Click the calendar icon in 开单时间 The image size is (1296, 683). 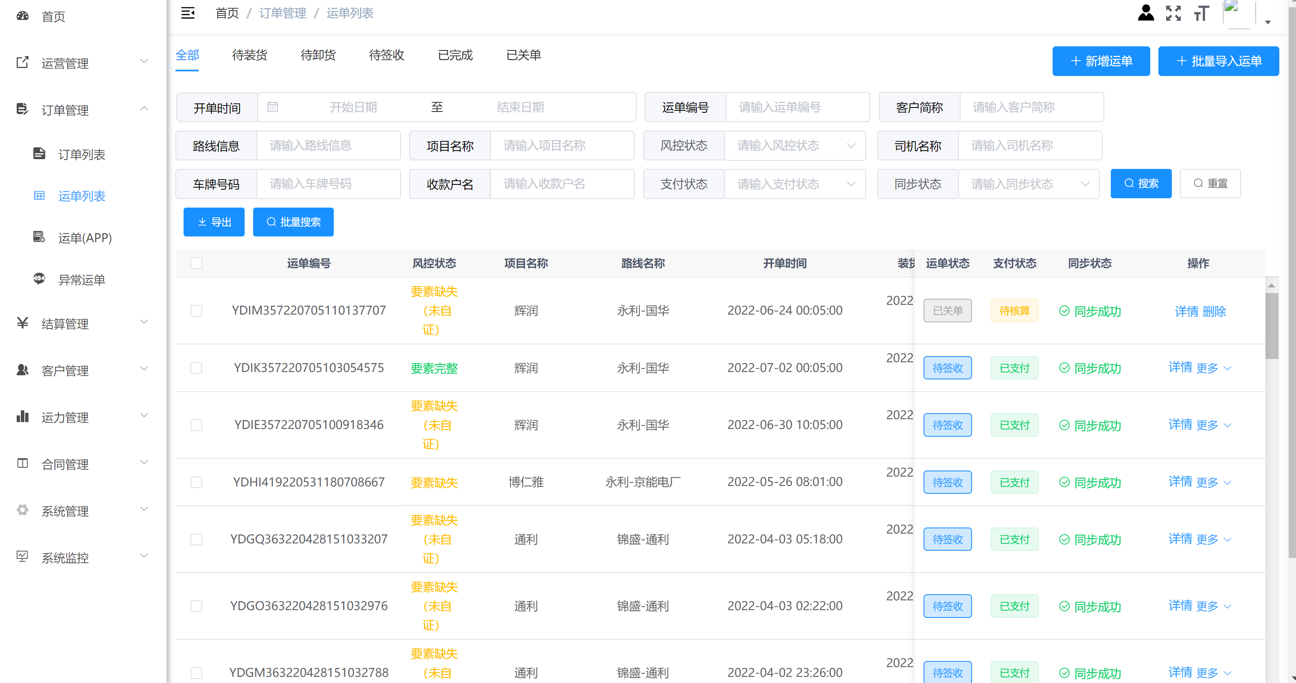[x=272, y=107]
